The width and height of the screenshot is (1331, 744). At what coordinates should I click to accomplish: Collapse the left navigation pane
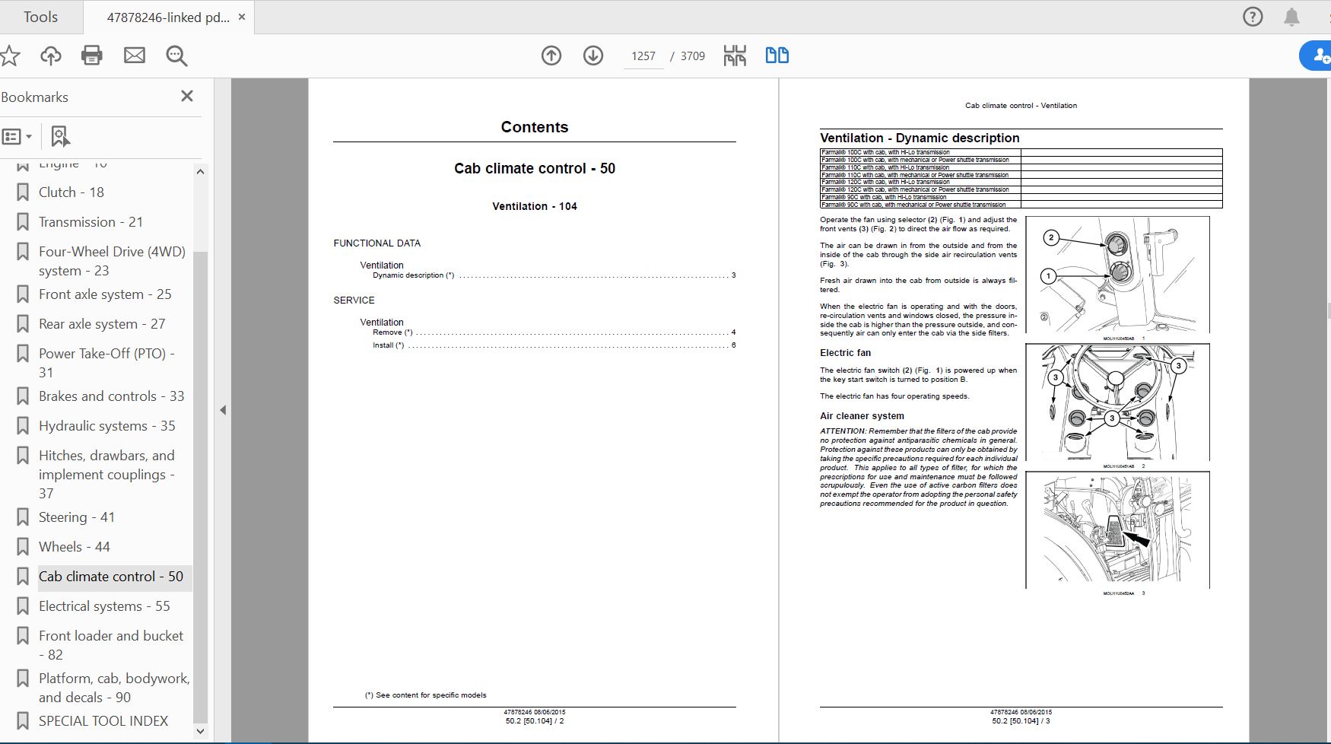coord(223,410)
